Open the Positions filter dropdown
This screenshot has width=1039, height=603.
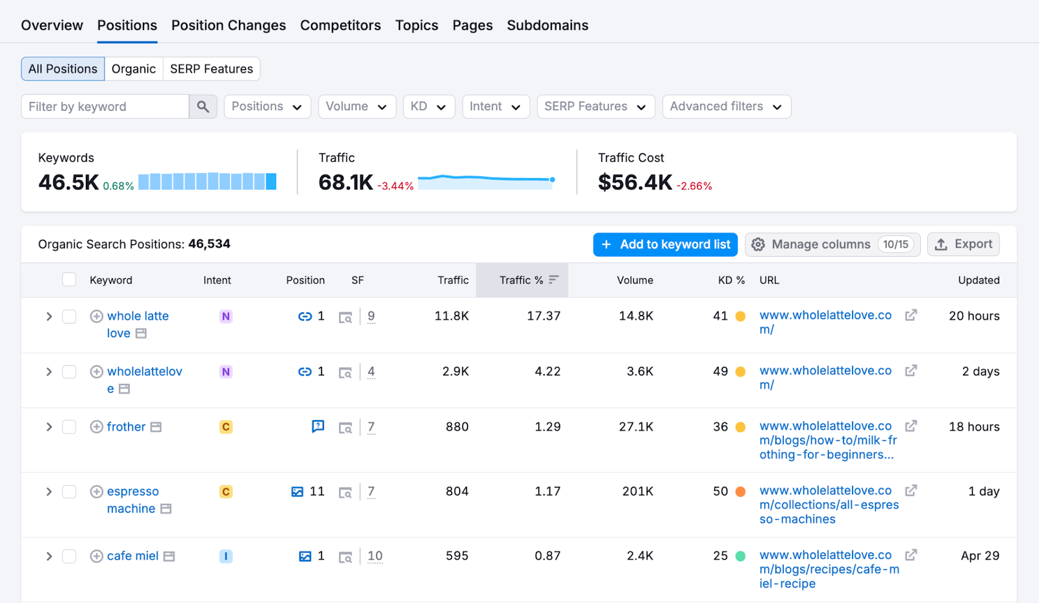point(268,106)
